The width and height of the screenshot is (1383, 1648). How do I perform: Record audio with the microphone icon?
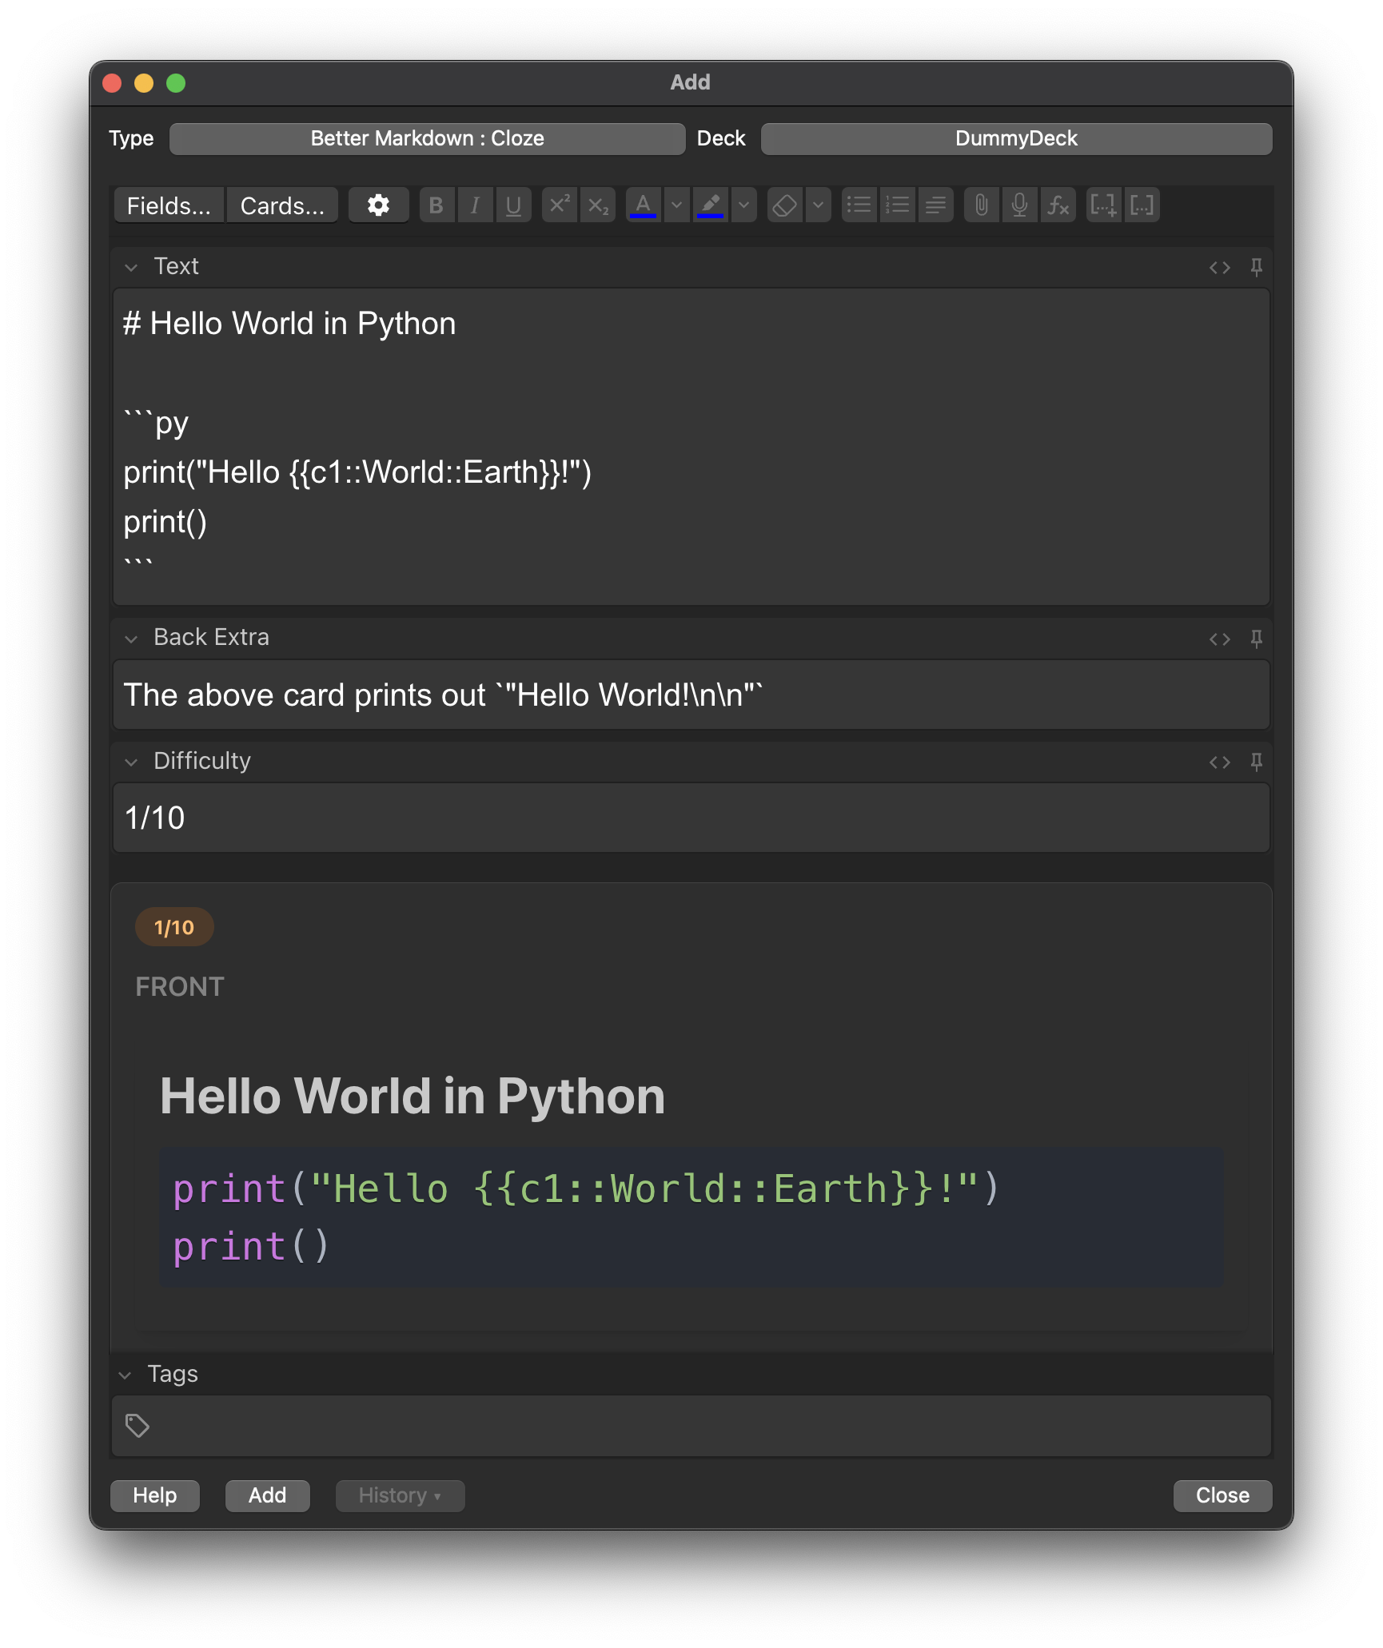[1019, 205]
